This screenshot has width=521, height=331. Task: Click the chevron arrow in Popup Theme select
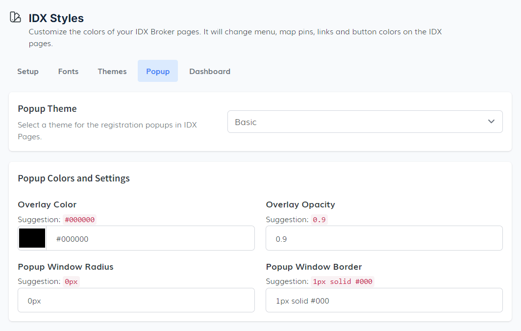pyautogui.click(x=491, y=122)
